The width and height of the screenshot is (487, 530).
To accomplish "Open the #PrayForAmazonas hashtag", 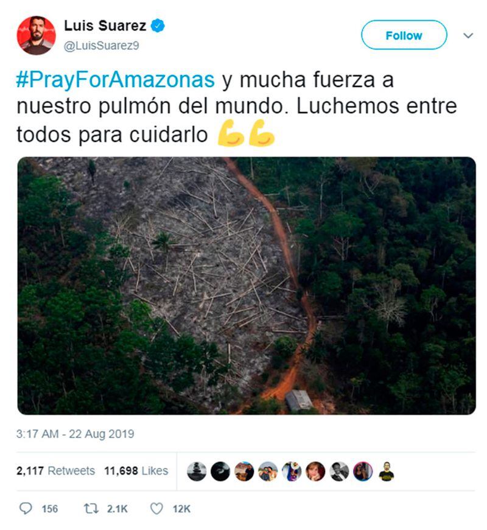I will 116,80.
